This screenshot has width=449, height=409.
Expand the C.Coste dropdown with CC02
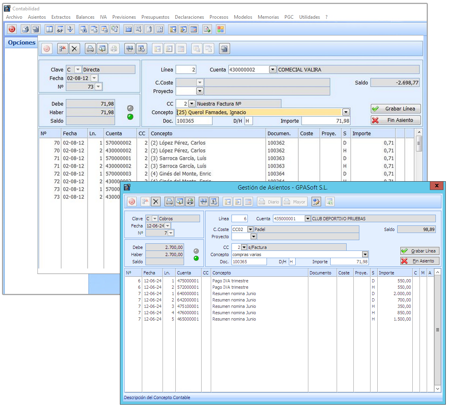coord(250,229)
